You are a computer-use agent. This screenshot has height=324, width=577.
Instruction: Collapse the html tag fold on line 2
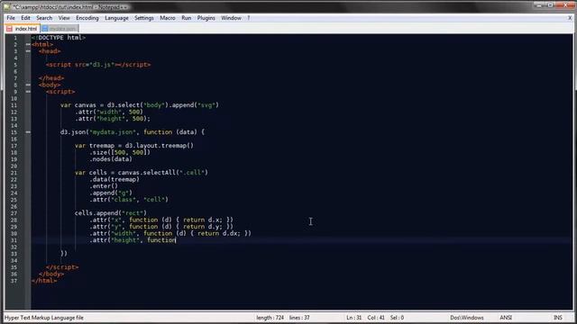point(28,44)
